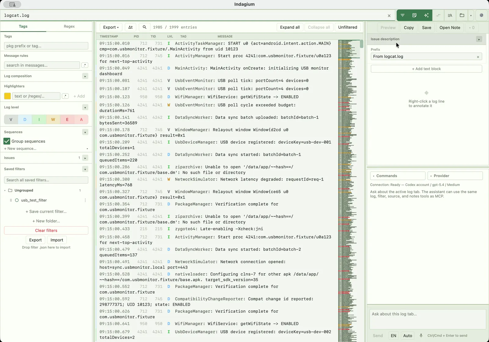Open settings gear icon at top right
Viewport: 489px width, 342px height.
pyautogui.click(x=481, y=15)
